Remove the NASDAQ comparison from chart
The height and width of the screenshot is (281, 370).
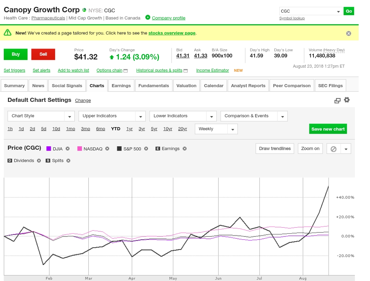point(107,149)
